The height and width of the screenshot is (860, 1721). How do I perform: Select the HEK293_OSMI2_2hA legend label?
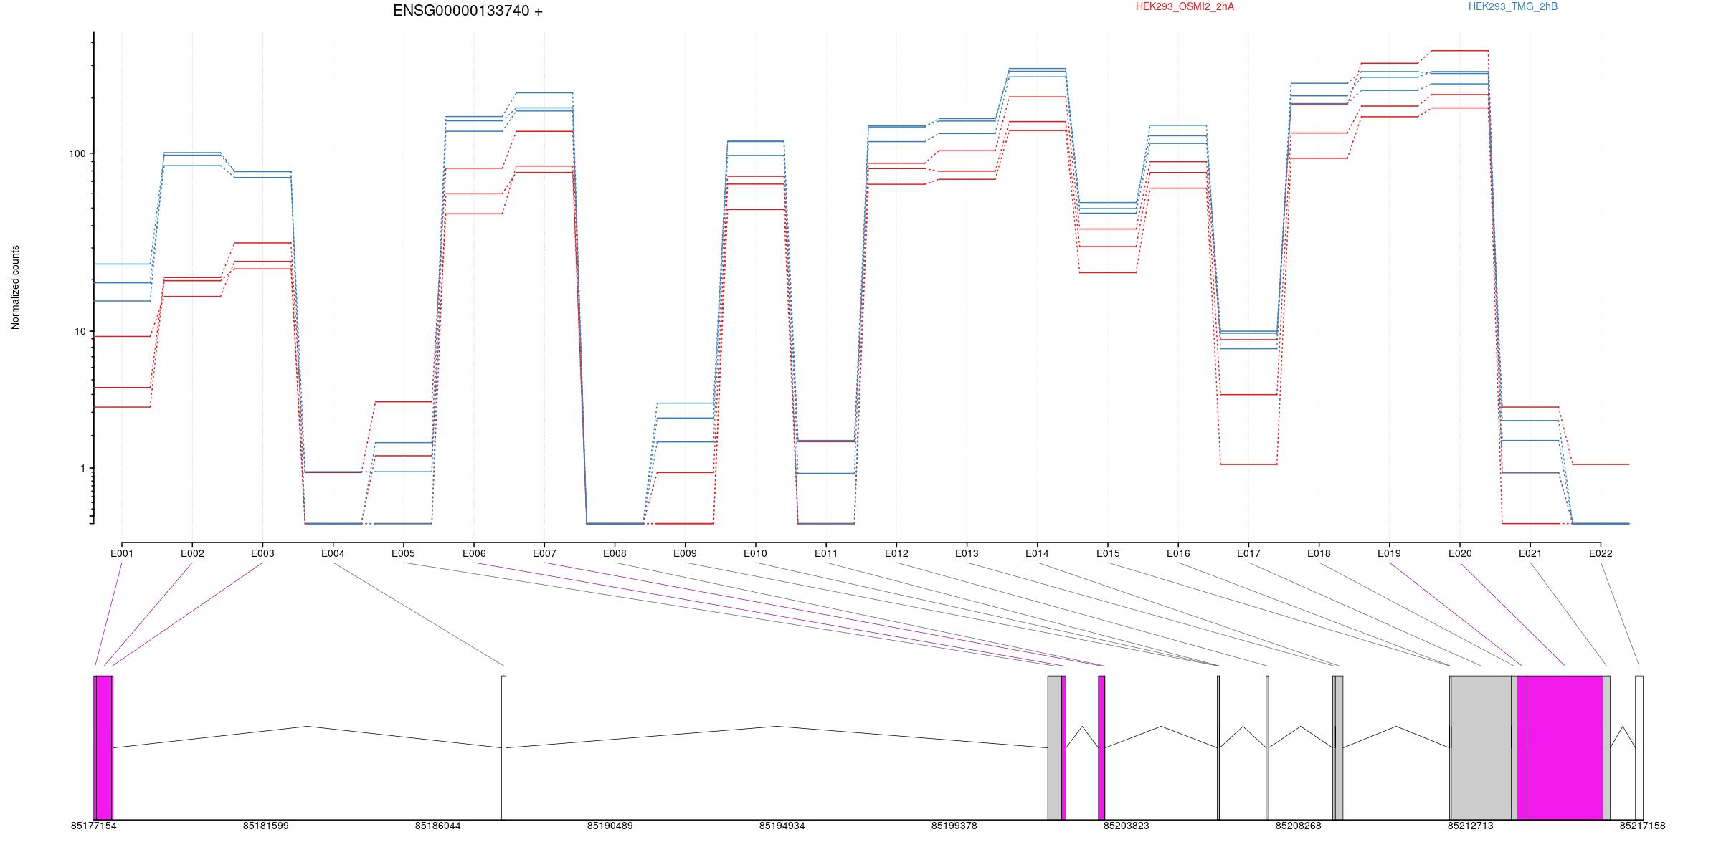1185,6
